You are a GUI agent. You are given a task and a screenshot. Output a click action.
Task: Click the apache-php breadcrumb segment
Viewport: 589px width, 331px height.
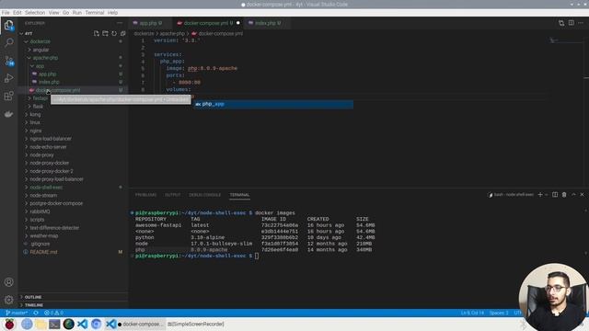(x=172, y=34)
